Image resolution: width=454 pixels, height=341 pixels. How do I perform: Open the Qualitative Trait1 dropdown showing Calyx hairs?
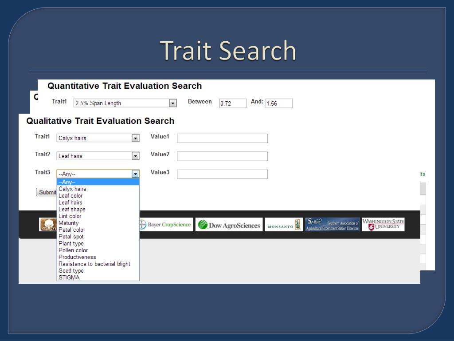[x=98, y=138]
